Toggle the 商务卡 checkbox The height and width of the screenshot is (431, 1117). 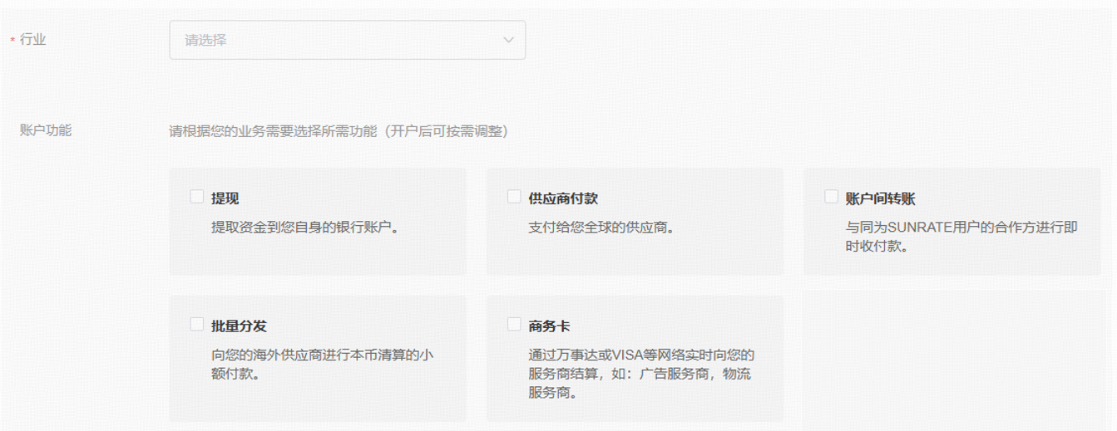click(x=514, y=324)
